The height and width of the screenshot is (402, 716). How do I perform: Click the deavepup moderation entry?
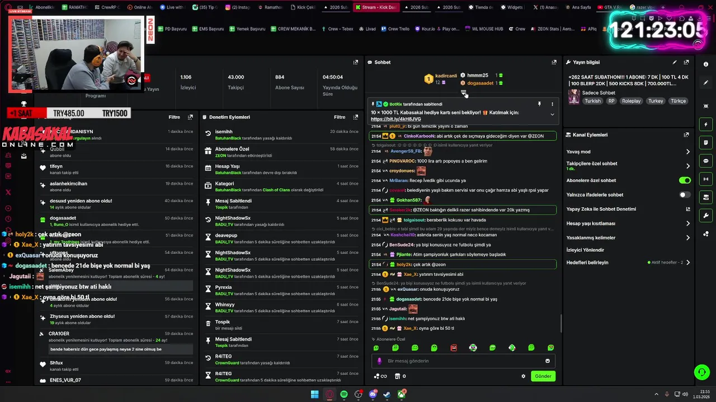point(281,238)
